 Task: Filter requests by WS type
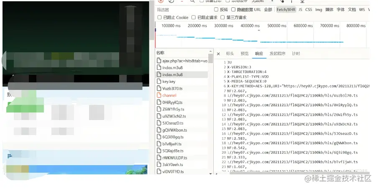tap(362, 10)
